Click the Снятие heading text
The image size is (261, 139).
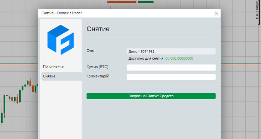(98, 29)
